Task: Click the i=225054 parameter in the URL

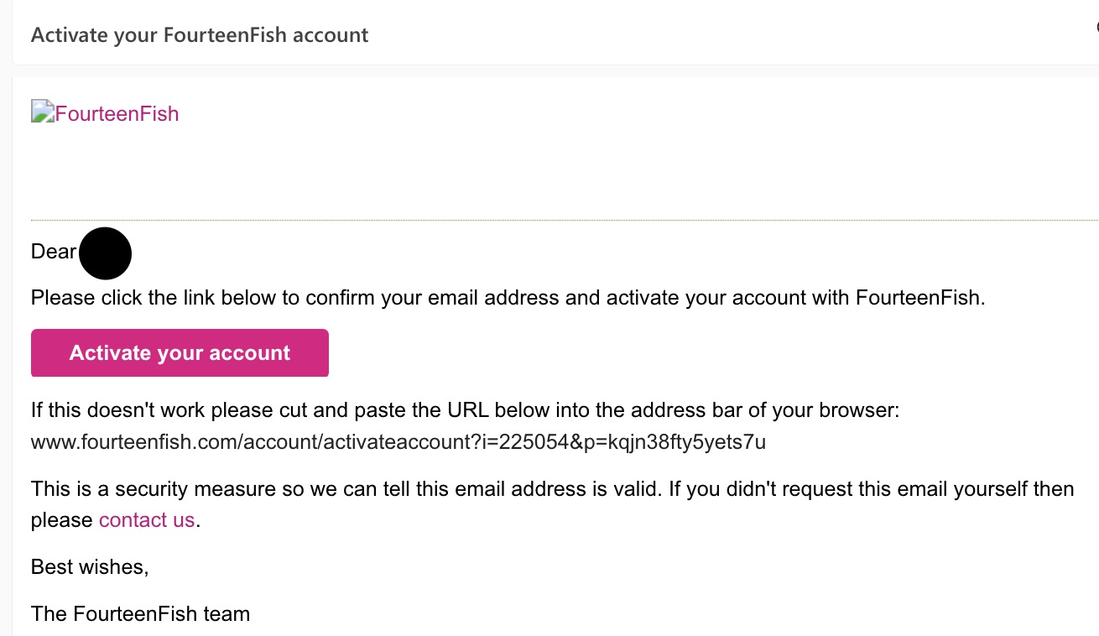Action: point(524,442)
